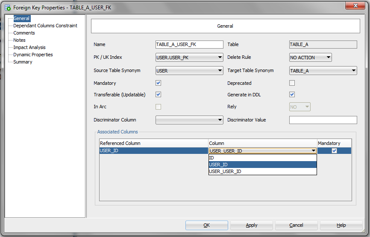
Task: Show the Summary page
Action: (x=23, y=62)
